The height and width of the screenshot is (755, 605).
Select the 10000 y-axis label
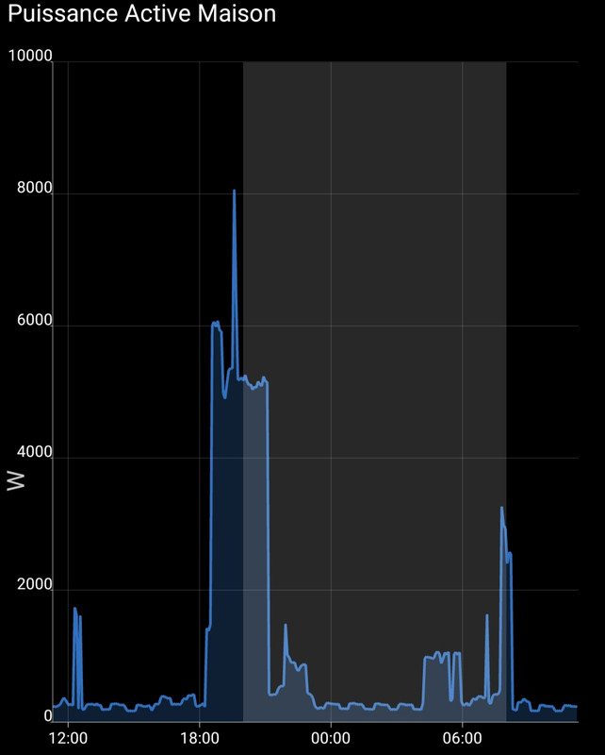click(x=30, y=56)
